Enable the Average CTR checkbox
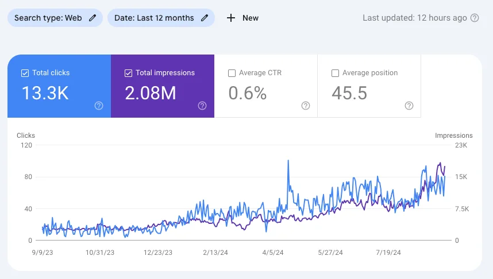 point(232,73)
